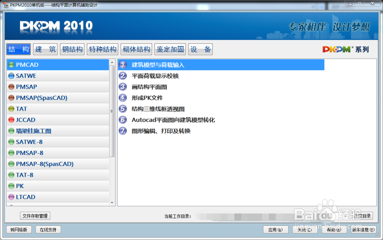This screenshot has height=240, width=383.
Task: Select 形成PK文件 entry
Action: [x=147, y=98]
